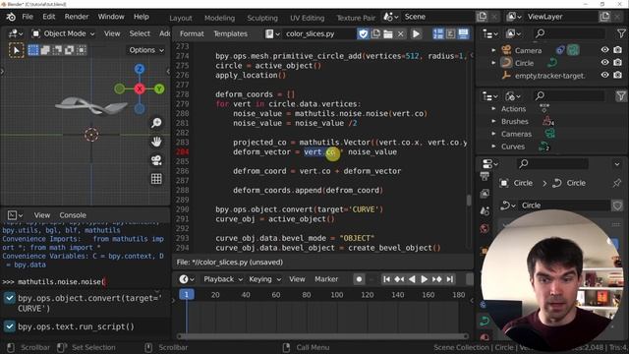629x354 pixels.
Task: Click the blue Z axis on navigation gizmo
Action: [140, 69]
